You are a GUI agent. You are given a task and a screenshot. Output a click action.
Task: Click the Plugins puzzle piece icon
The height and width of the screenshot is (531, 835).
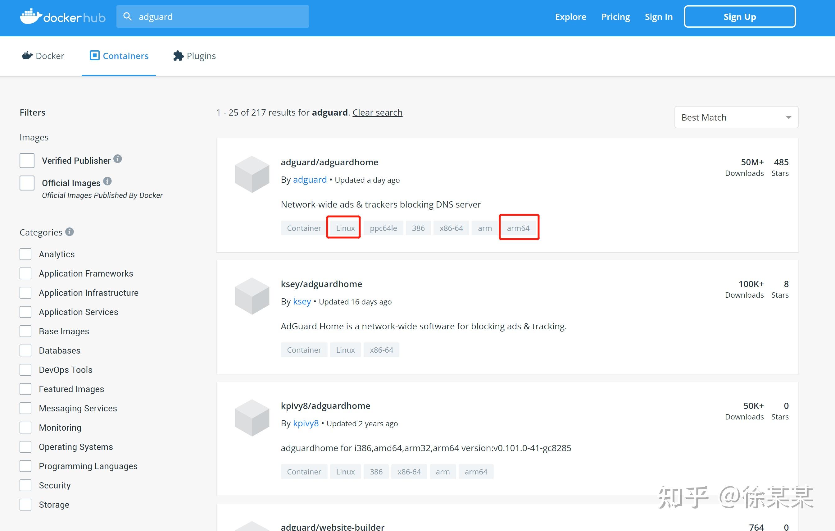178,56
